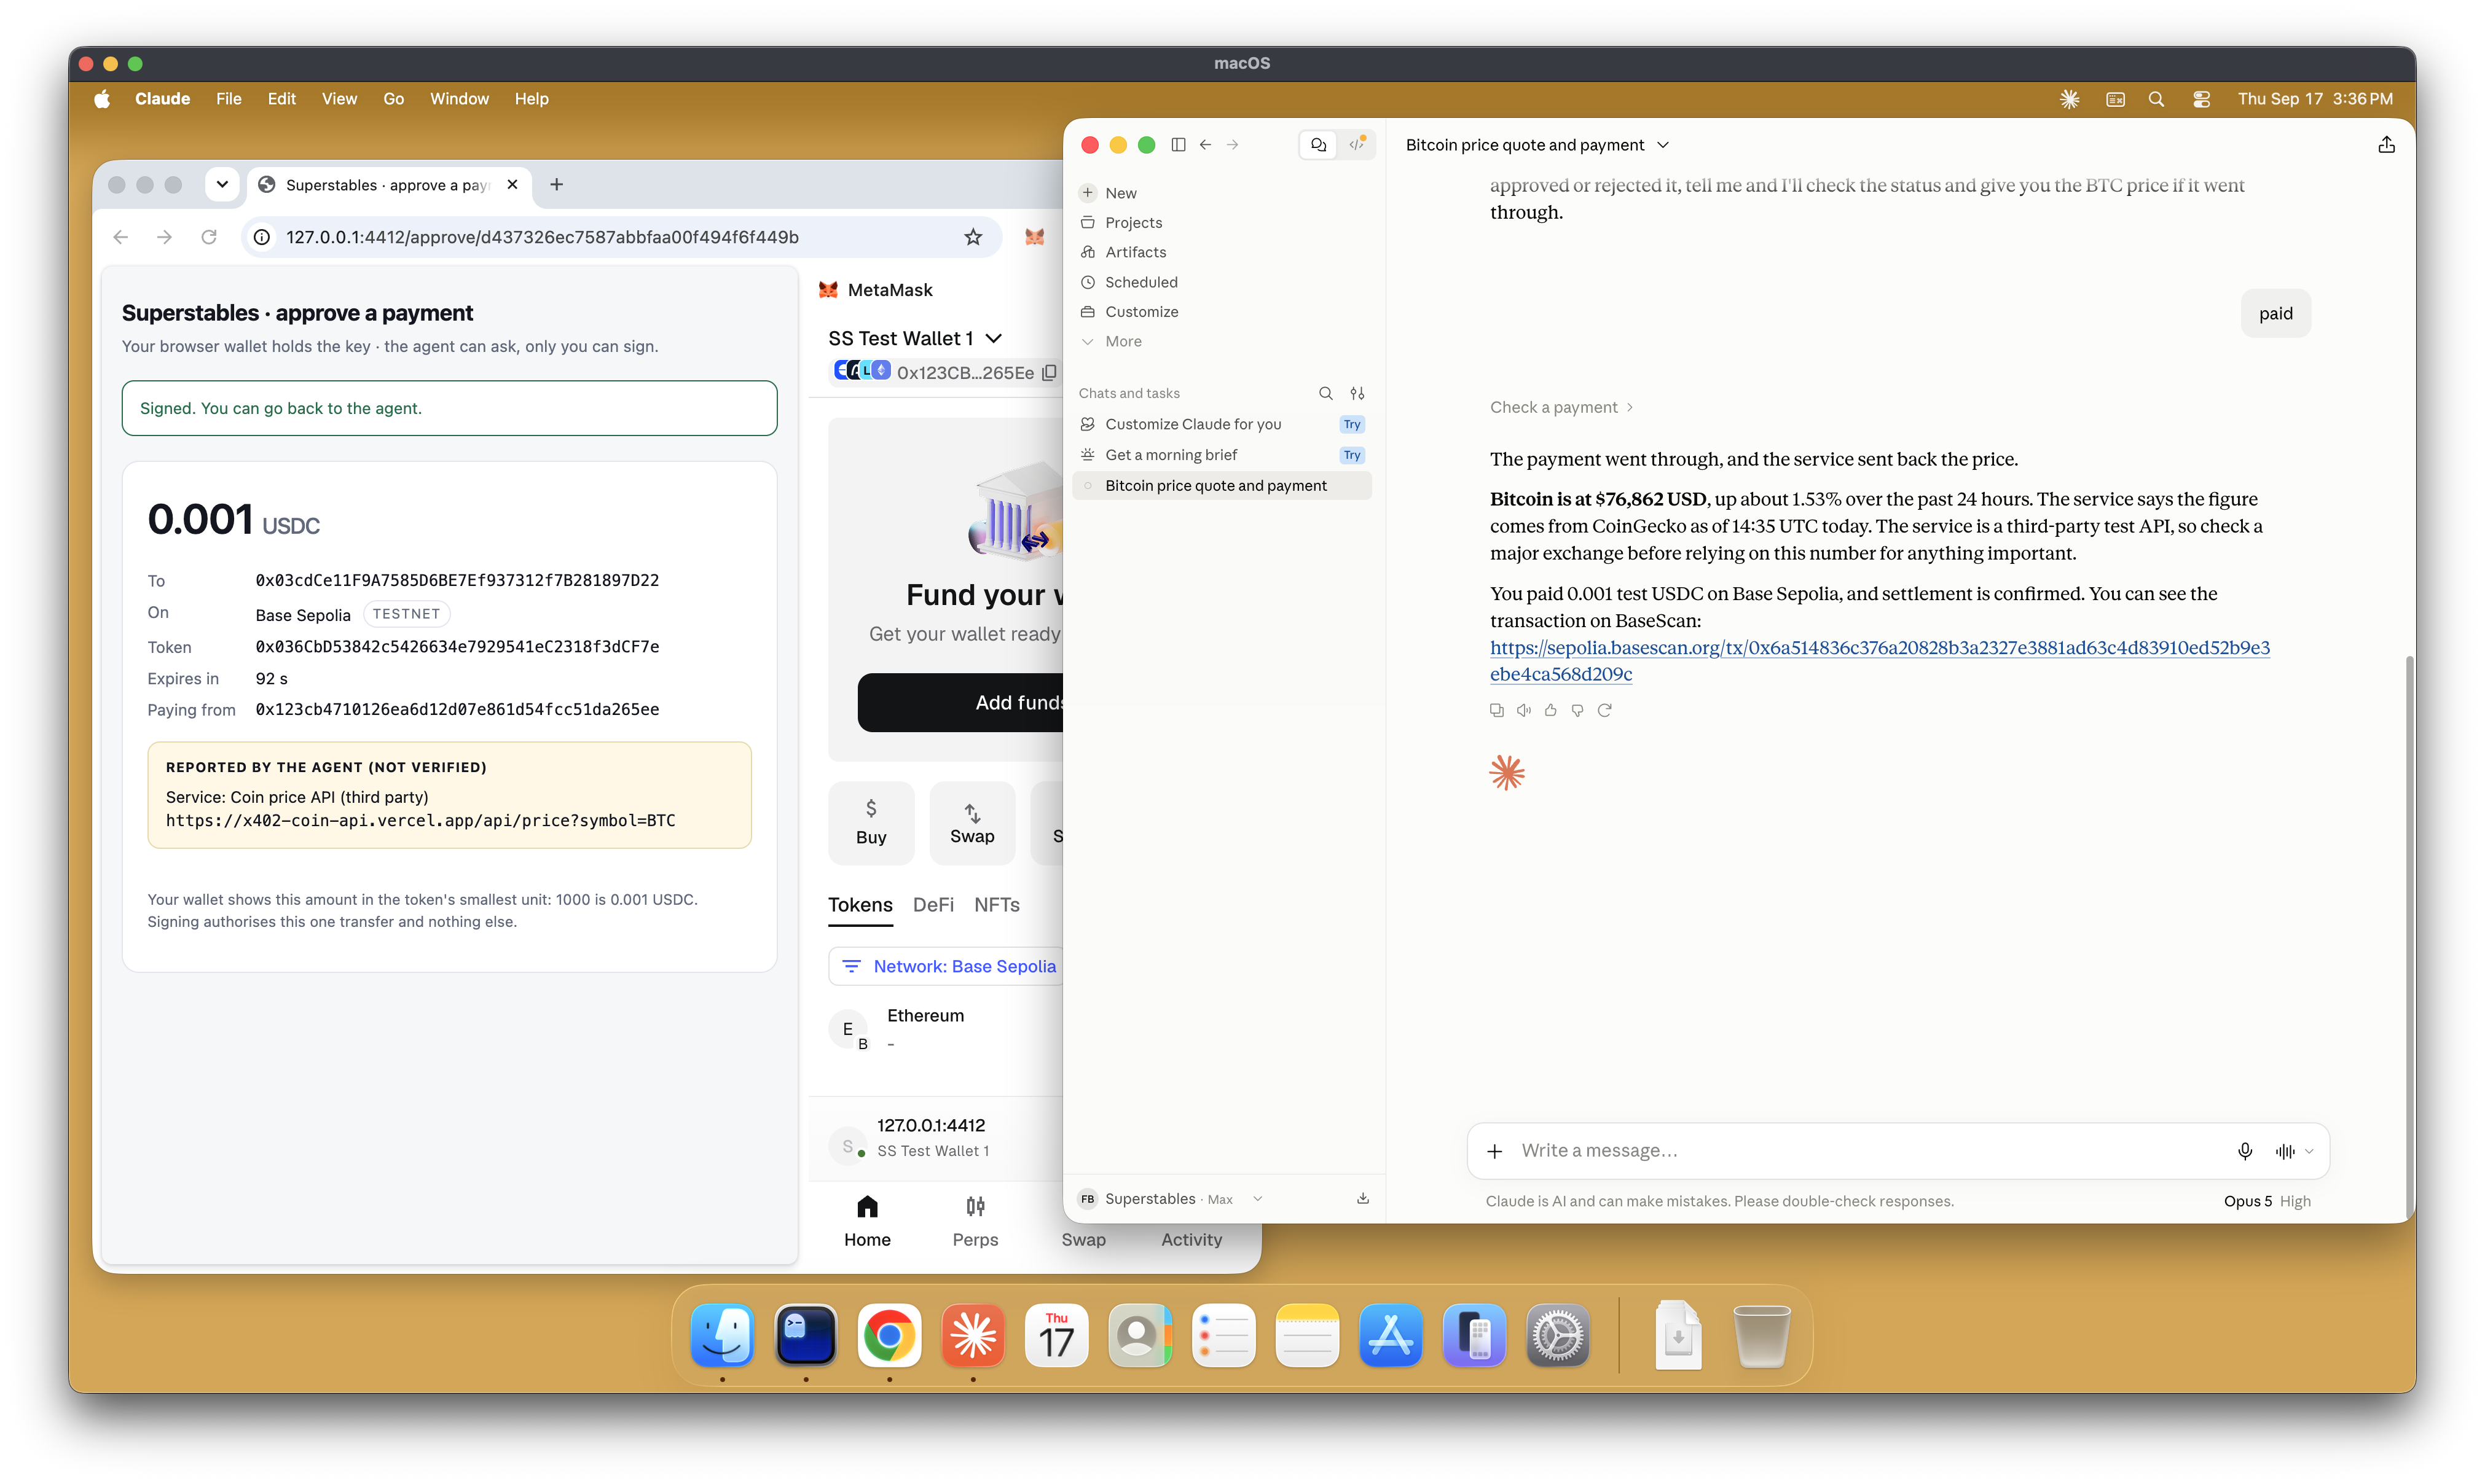Reload the Chrome page
Image resolution: width=2485 pixels, height=1484 pixels.
pyautogui.click(x=208, y=237)
